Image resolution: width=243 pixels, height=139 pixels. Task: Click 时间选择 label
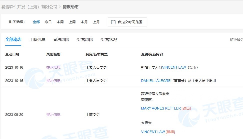click(17, 22)
